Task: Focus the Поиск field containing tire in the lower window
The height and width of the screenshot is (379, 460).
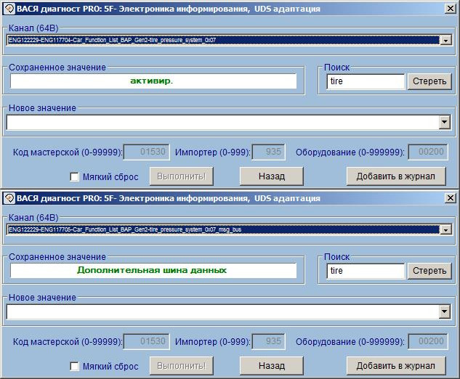Action: click(366, 271)
